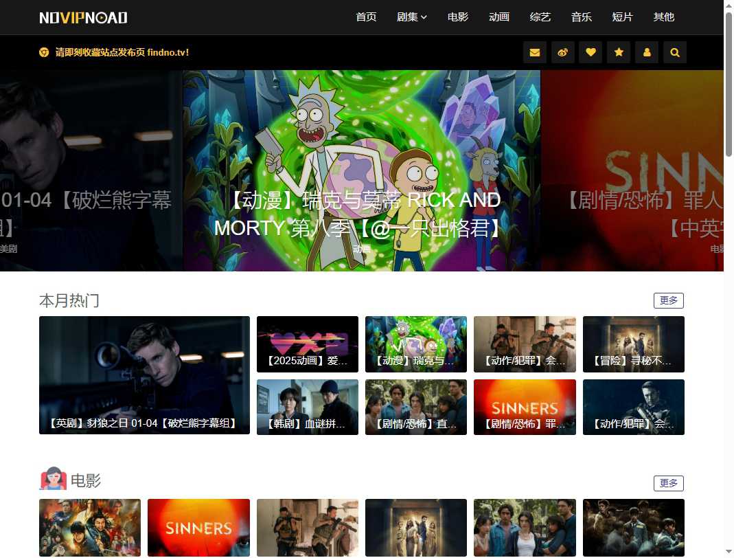Open the 动画 navigation tab
The height and width of the screenshot is (558, 734).
[x=498, y=17]
